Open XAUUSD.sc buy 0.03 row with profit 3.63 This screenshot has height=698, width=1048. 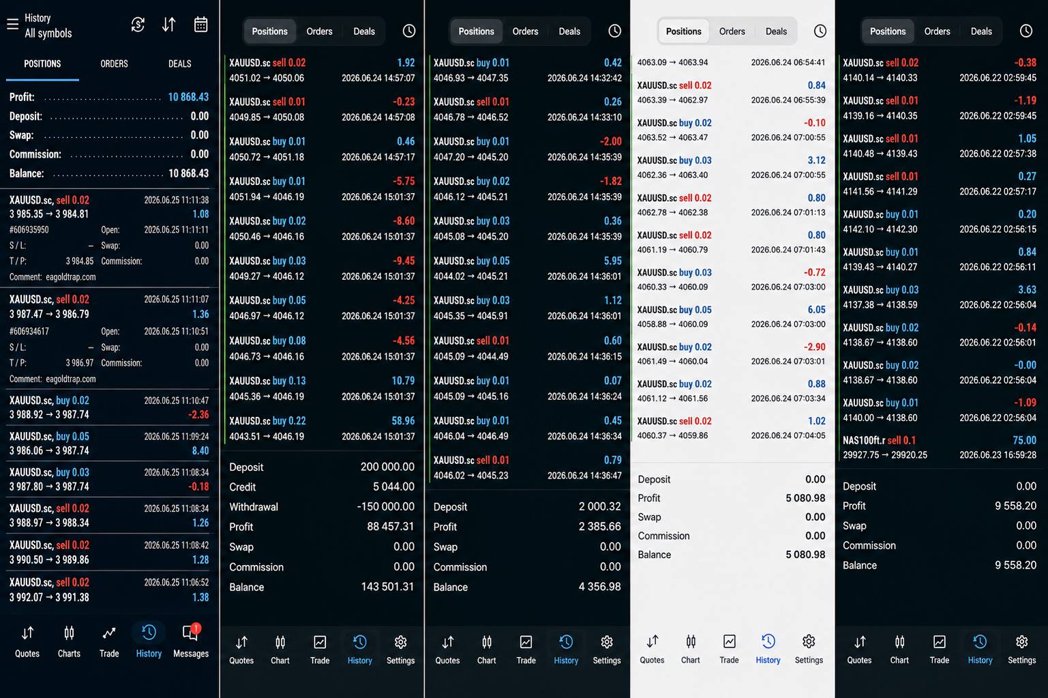click(940, 297)
